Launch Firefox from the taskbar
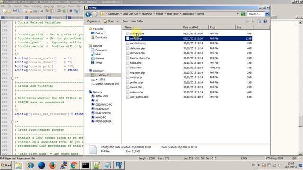 tap(52, 165)
